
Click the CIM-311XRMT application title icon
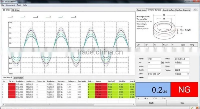pyautogui.click(x=1, y=1)
